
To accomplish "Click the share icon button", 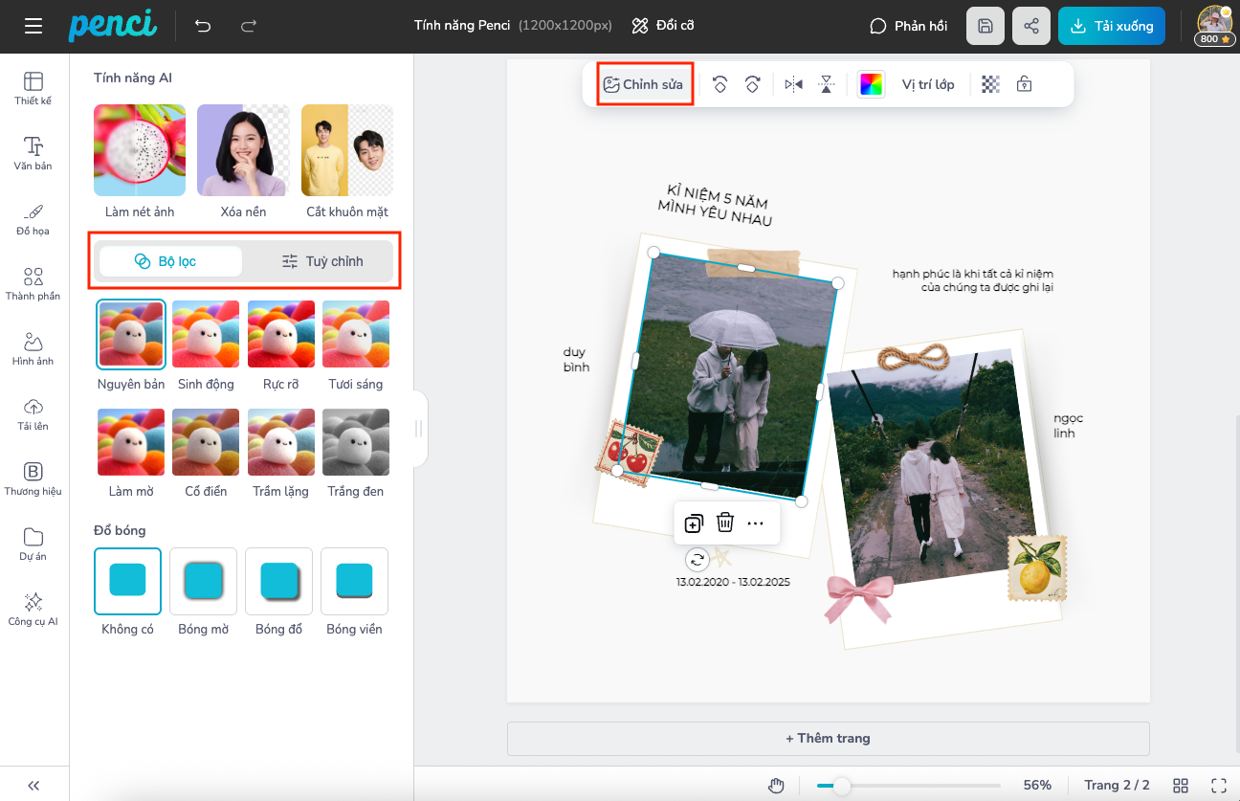I will pos(1030,26).
